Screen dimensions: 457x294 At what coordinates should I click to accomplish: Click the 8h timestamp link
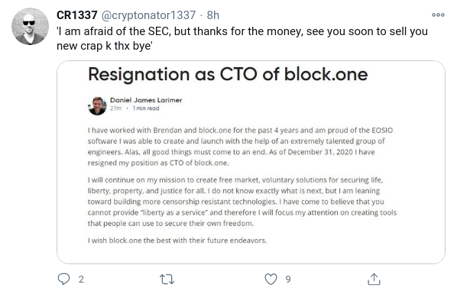212,15
